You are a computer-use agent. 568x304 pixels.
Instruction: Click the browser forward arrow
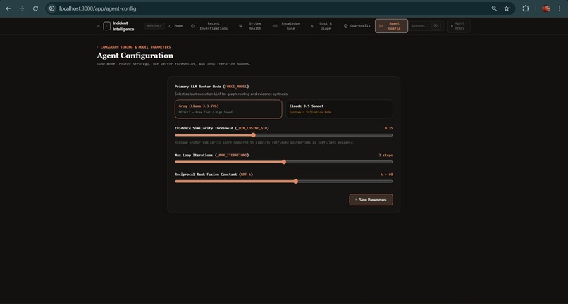coord(22,8)
